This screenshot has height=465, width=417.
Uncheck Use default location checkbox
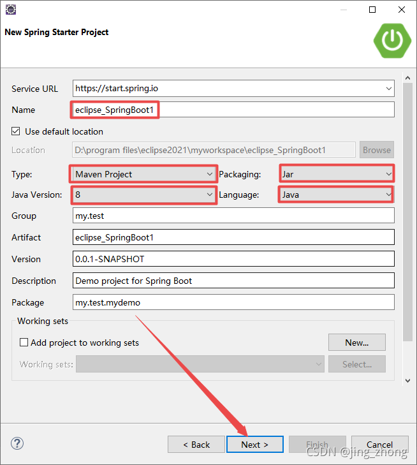[x=16, y=131]
